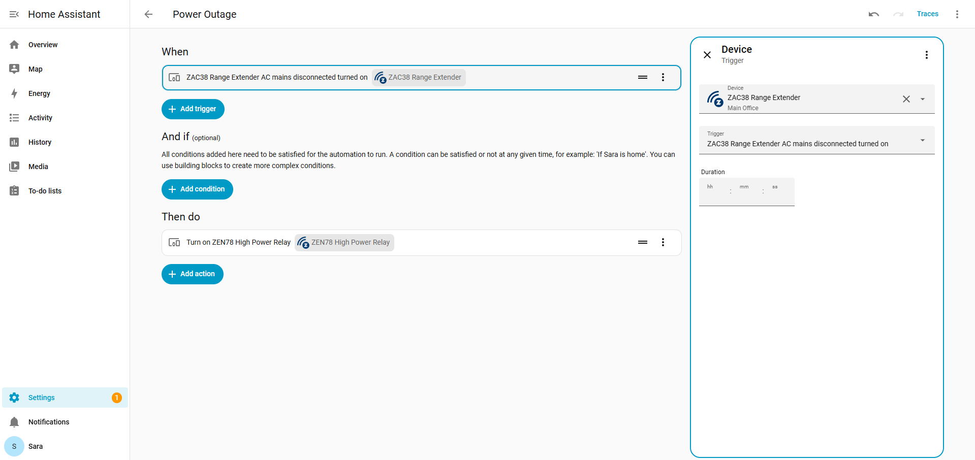Click the Z-Wave icon in the Device field
The image size is (975, 460).
(x=715, y=99)
